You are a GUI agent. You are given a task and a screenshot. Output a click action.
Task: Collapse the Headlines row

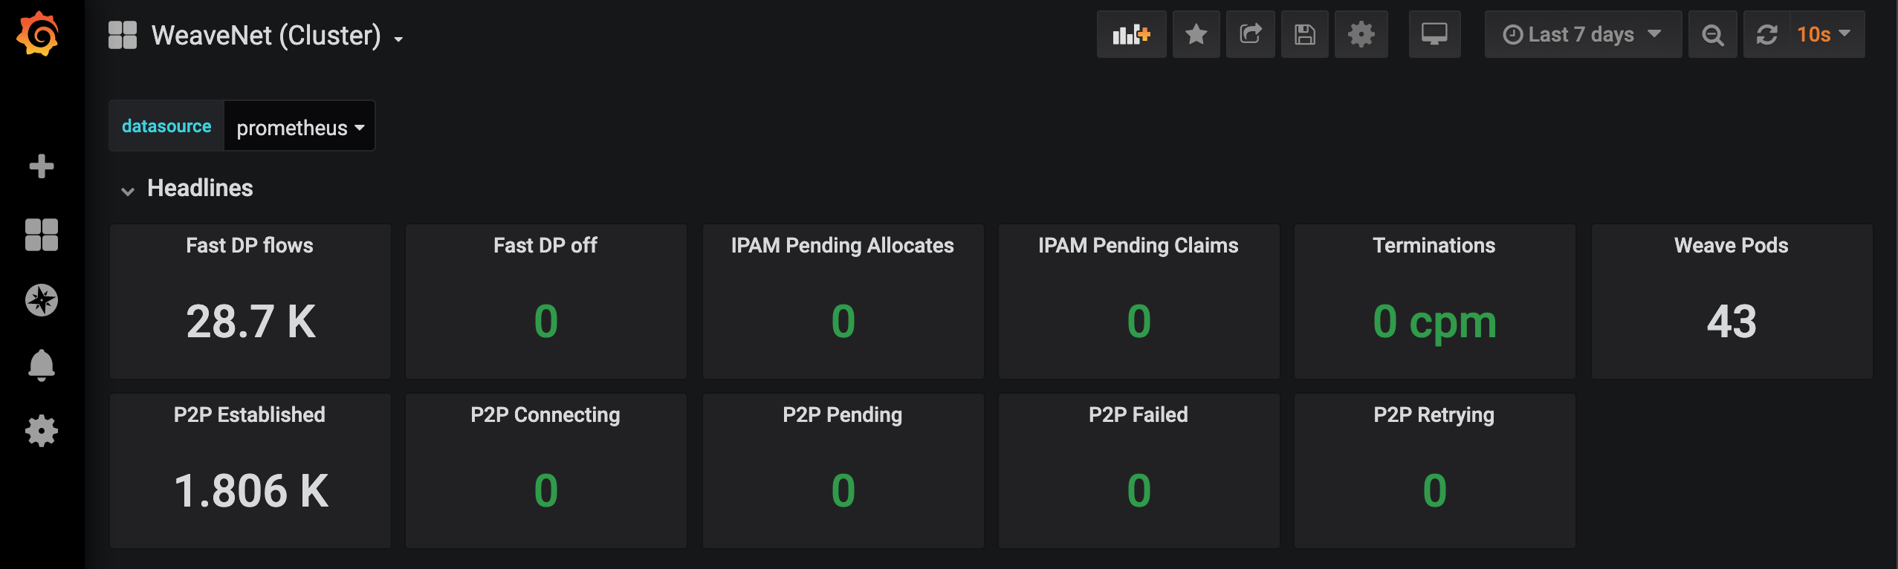coord(128,190)
